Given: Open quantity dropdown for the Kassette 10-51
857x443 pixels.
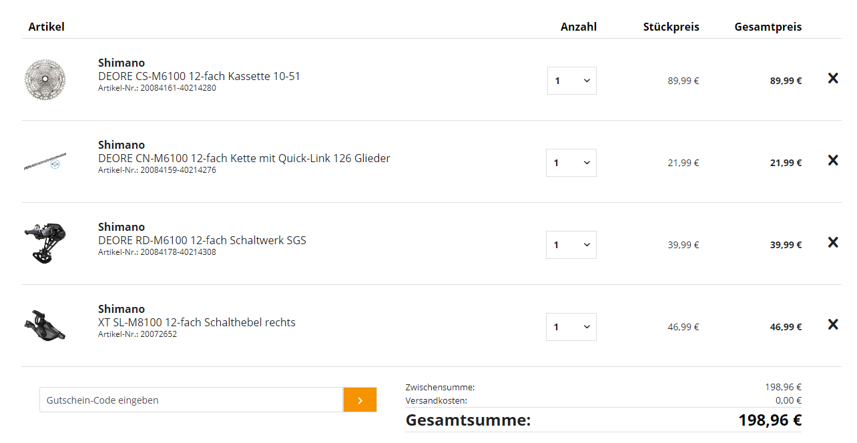Looking at the screenshot, I should coord(572,81).
